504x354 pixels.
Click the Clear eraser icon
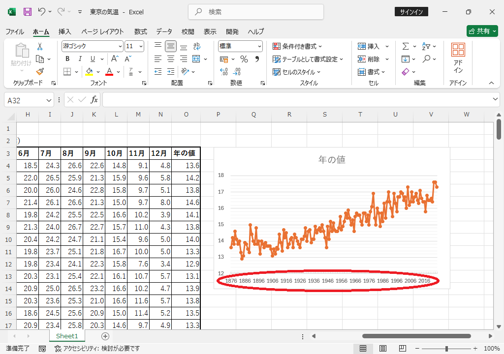point(406,72)
